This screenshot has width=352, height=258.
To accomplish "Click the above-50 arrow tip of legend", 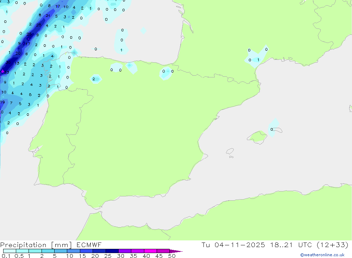I will 176,251.
